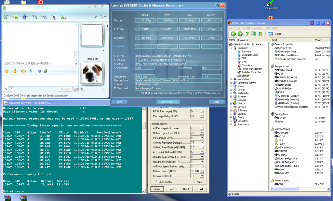Screen dimensions: 333x201
Task: Select Overclock in the Computer tree
Action: 246,65
